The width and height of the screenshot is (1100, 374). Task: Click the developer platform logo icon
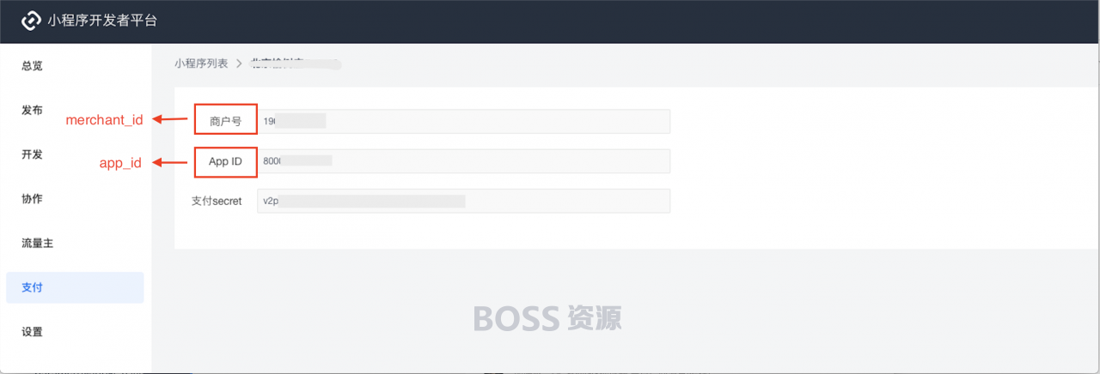coord(32,21)
